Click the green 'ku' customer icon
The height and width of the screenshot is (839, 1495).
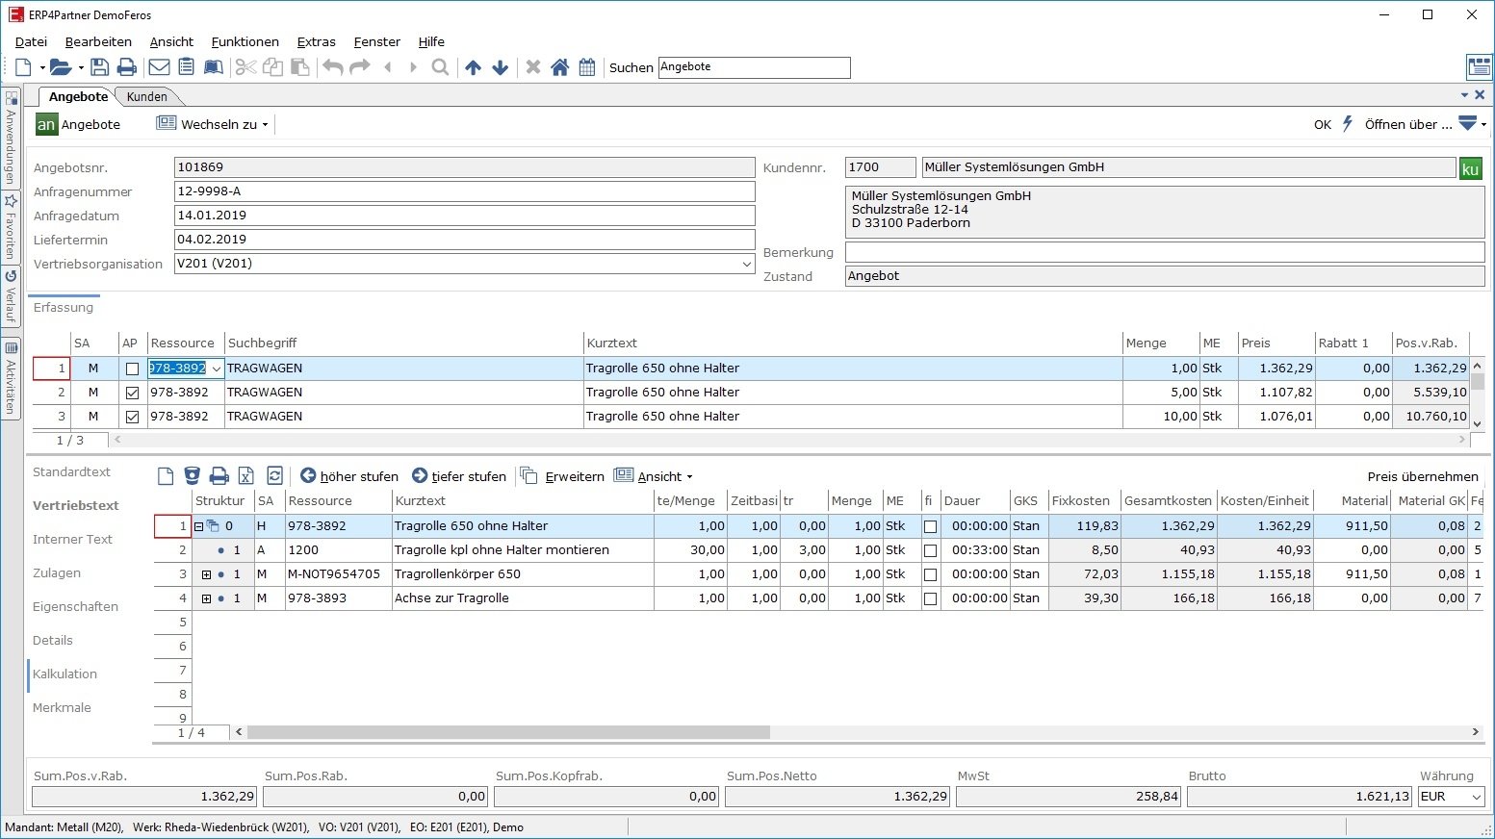[x=1470, y=168]
